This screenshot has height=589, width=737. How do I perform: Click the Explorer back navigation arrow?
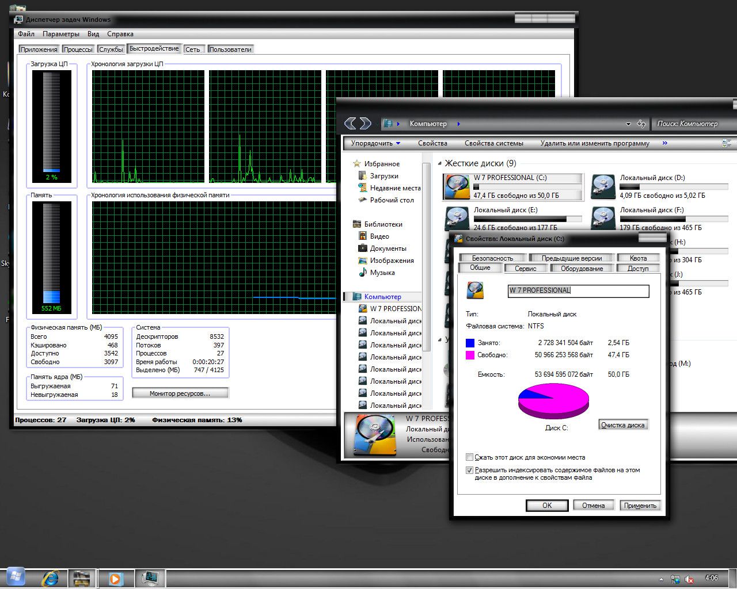pos(349,123)
